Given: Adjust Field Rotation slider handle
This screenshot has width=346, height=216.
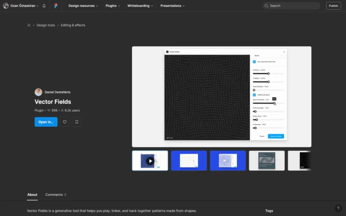Looking at the screenshot, I should click(x=254, y=90).
